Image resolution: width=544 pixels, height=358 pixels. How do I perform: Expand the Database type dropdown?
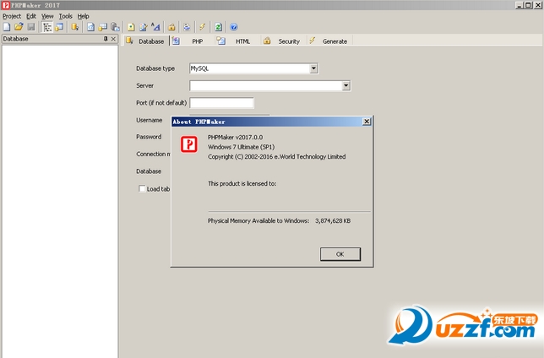coord(313,68)
